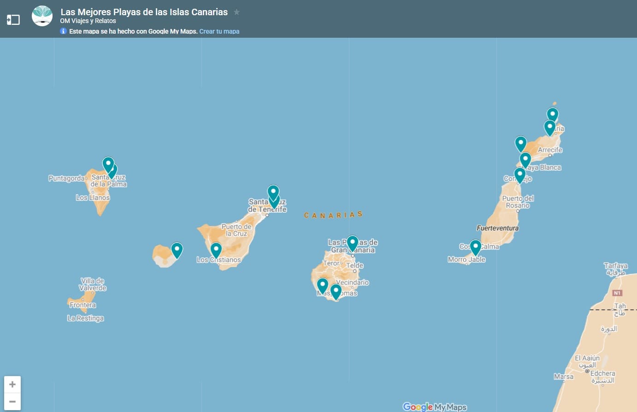Screen dimensions: 637x412
Task: Click the 'Arrecife' town label
Action: click(x=550, y=150)
